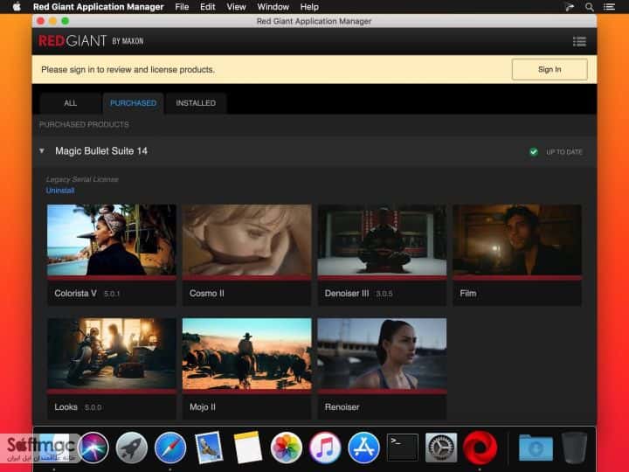Open the Mail stamp icon in dock
Image resolution: width=629 pixels, height=472 pixels.
click(209, 448)
